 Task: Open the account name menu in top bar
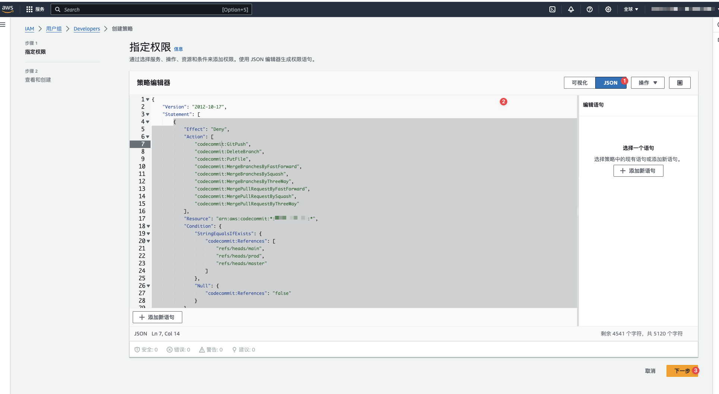click(682, 9)
